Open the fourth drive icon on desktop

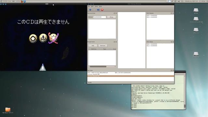click(x=196, y=54)
